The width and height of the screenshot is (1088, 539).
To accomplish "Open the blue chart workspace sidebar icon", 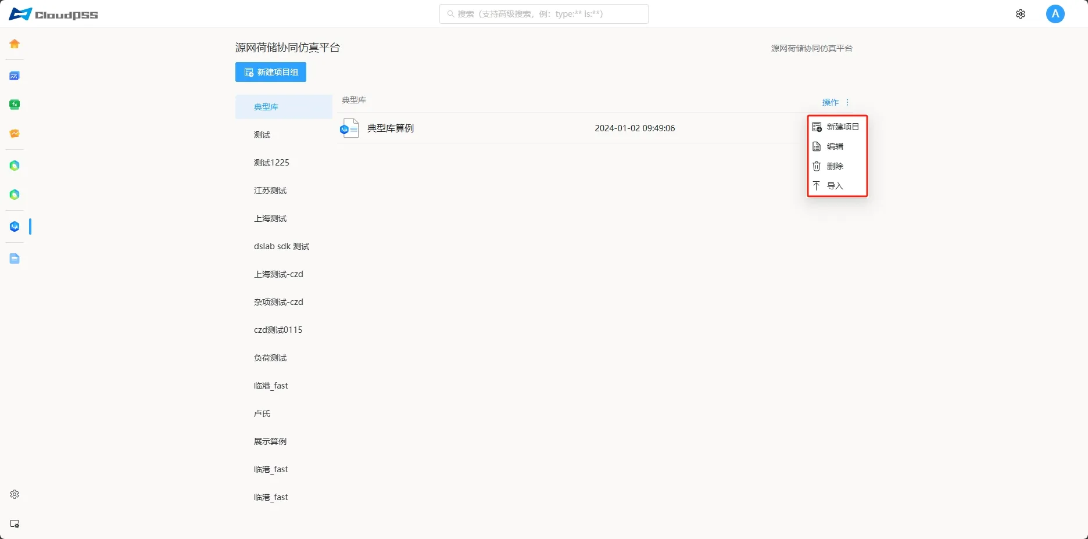I will [x=15, y=76].
